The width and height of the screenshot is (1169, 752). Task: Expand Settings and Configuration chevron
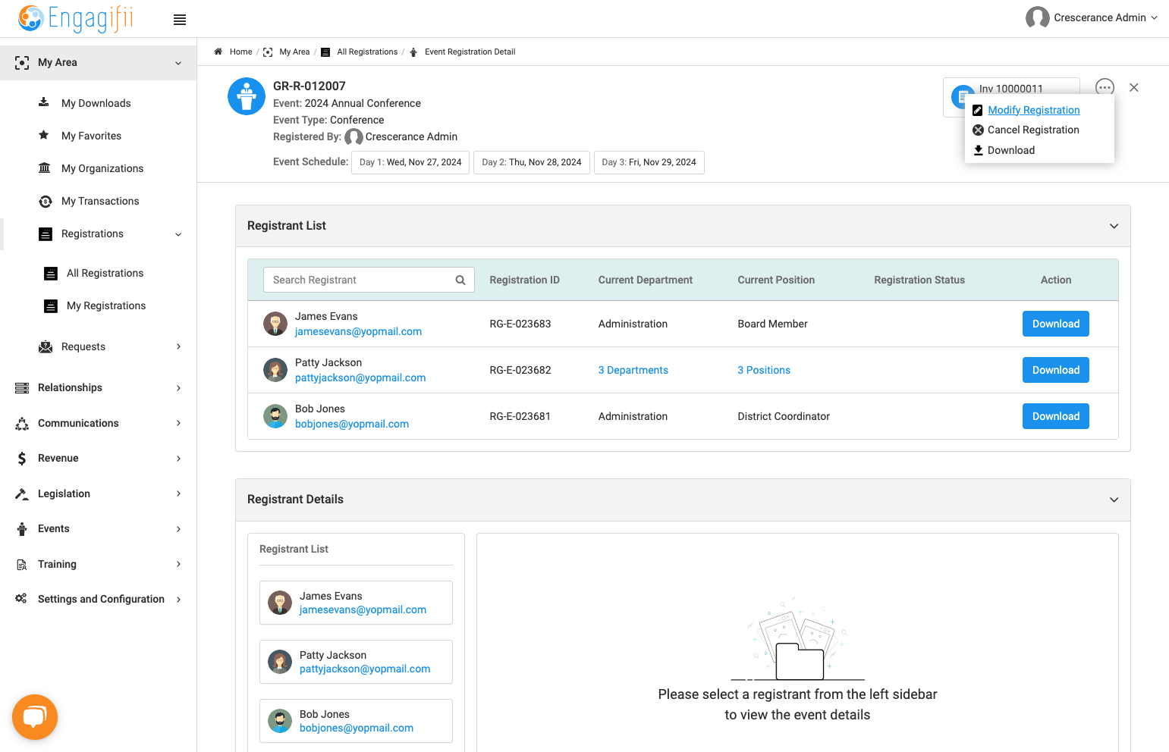pyautogui.click(x=178, y=600)
